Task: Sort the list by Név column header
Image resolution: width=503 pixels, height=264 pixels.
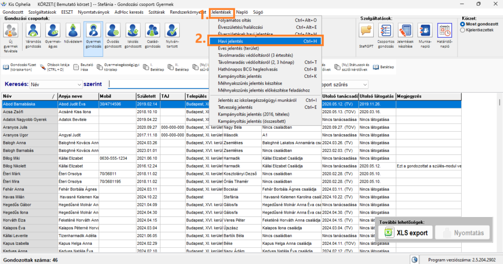Action: [29, 96]
